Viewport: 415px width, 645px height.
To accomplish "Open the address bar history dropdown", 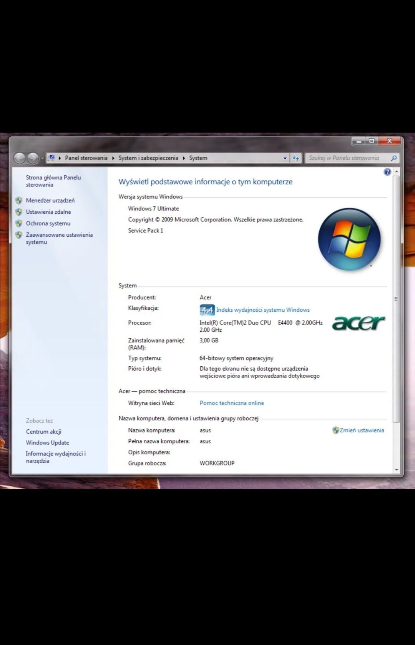I will (x=285, y=158).
